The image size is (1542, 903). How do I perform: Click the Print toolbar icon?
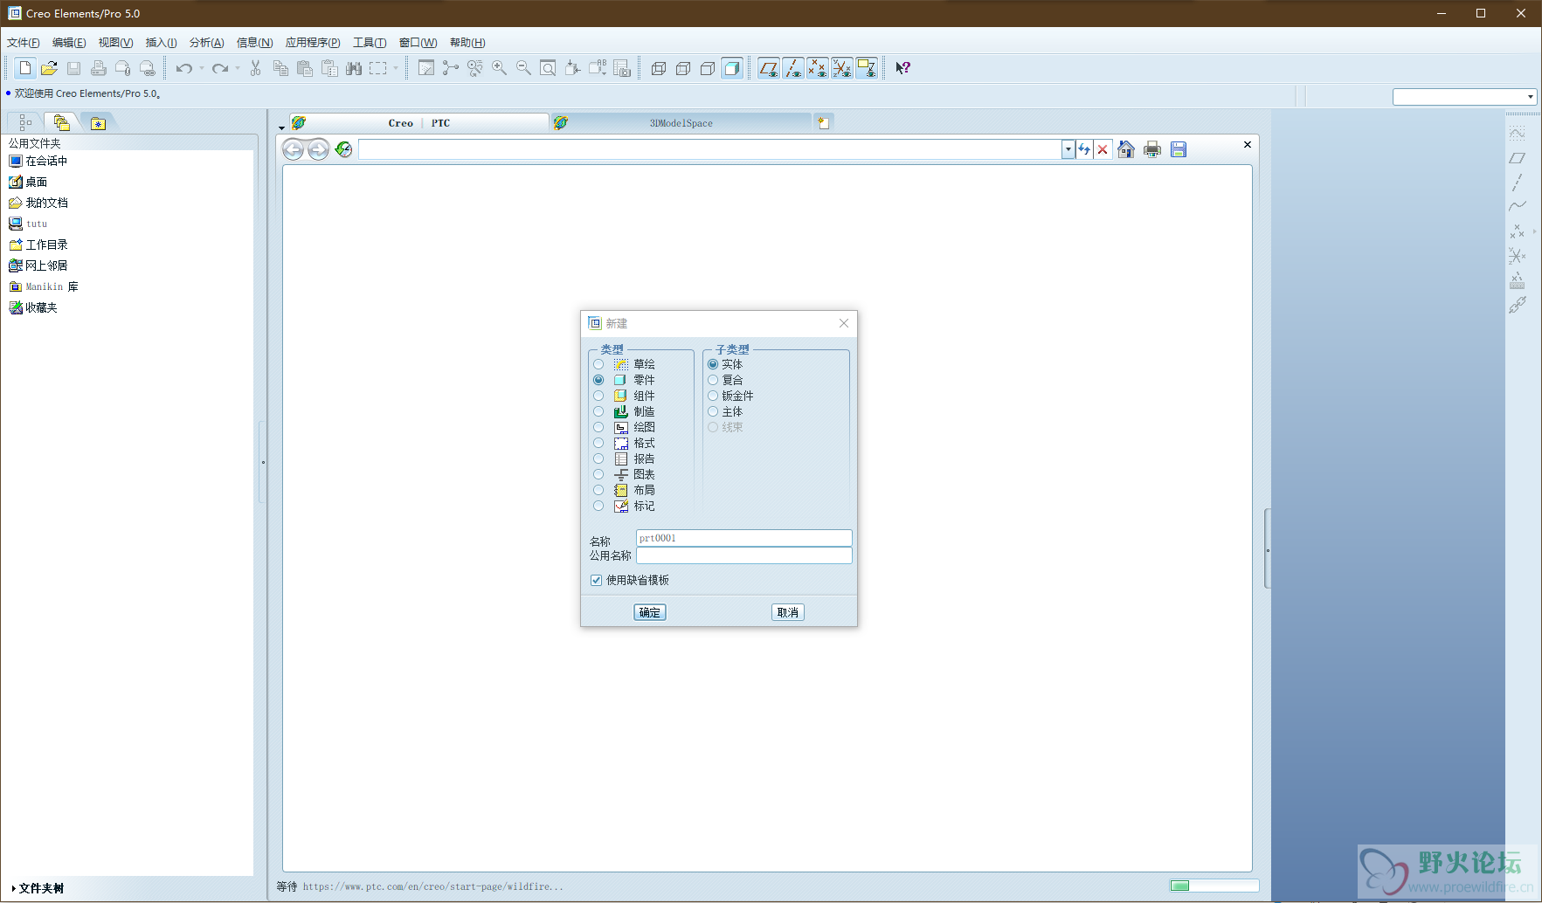(99, 68)
